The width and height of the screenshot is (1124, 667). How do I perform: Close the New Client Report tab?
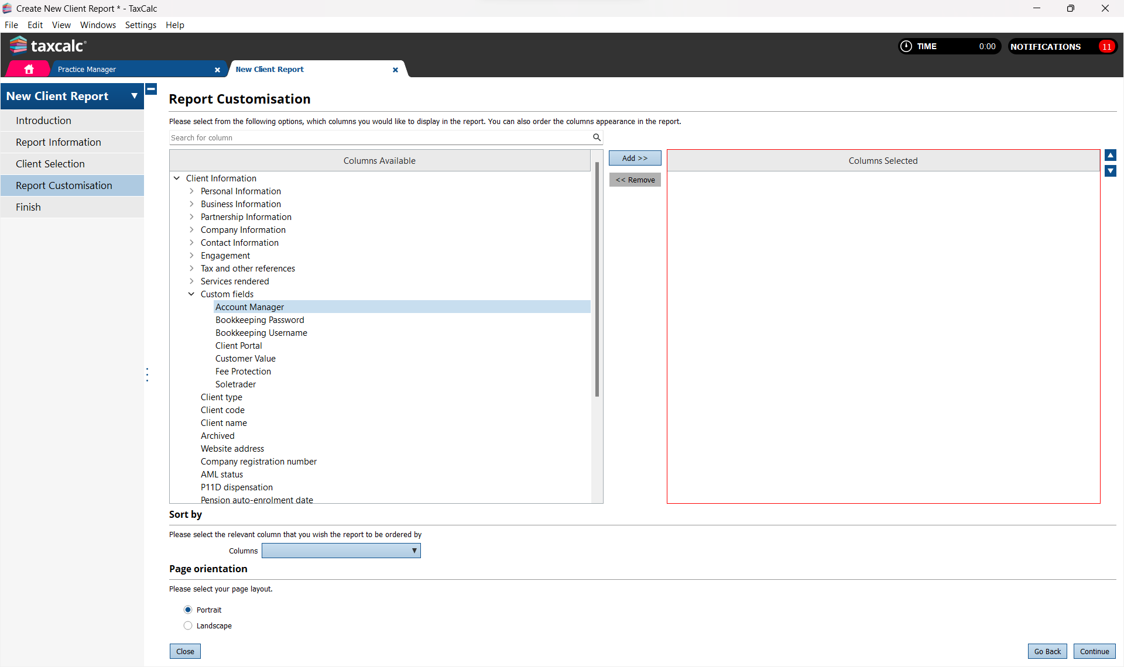(395, 70)
